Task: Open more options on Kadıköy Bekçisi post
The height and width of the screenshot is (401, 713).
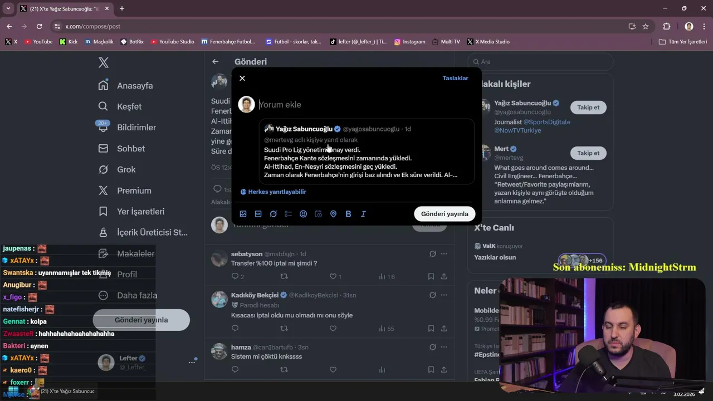Action: click(444, 295)
